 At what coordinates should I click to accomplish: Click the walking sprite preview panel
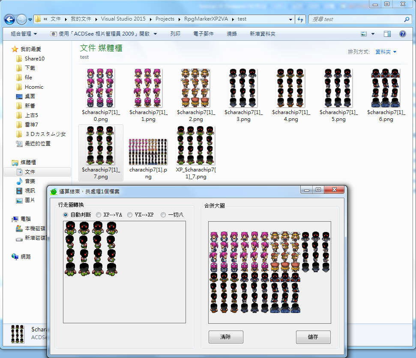click(x=124, y=272)
